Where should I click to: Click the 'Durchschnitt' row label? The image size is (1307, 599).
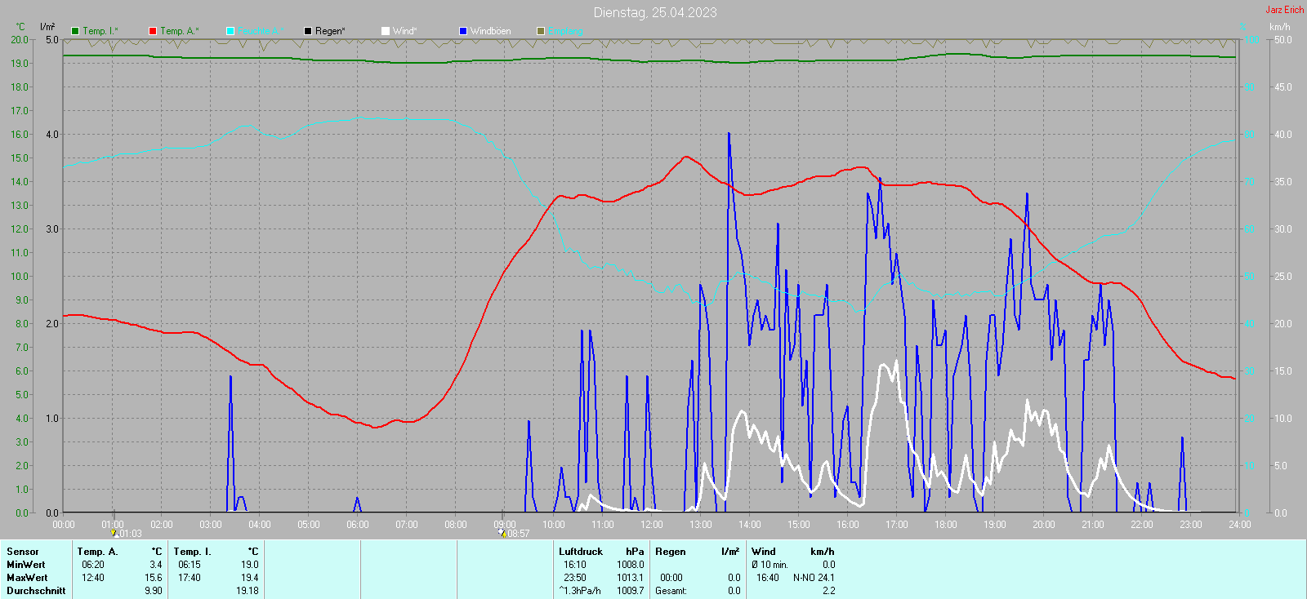36,591
